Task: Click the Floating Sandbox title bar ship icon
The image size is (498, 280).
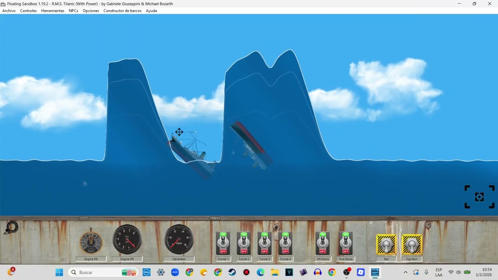Action: pos(4,4)
